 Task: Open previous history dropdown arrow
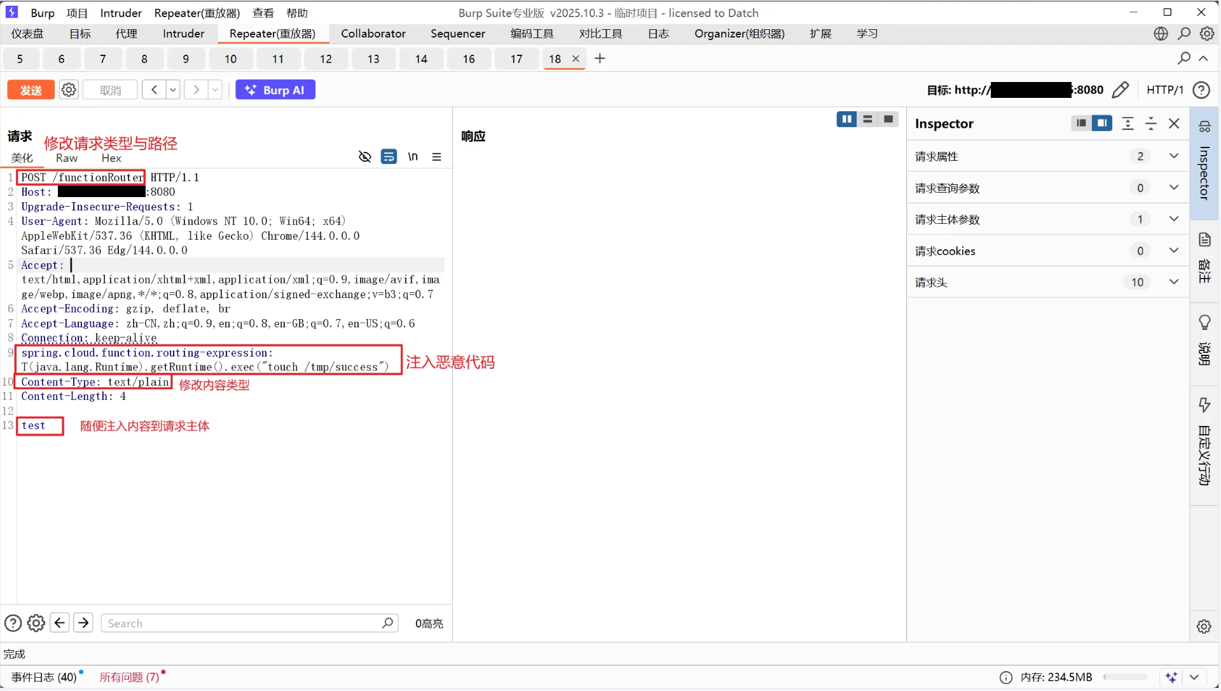click(173, 90)
